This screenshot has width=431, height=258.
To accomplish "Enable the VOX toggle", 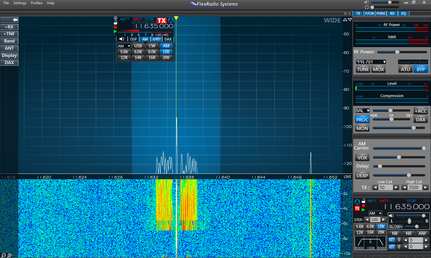I will pyautogui.click(x=362, y=158).
